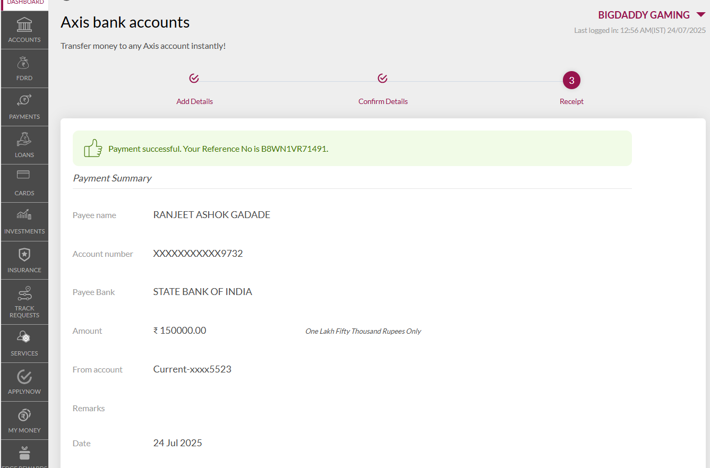Open Edge Rewards gift icon
Image resolution: width=710 pixels, height=468 pixels.
[24, 453]
